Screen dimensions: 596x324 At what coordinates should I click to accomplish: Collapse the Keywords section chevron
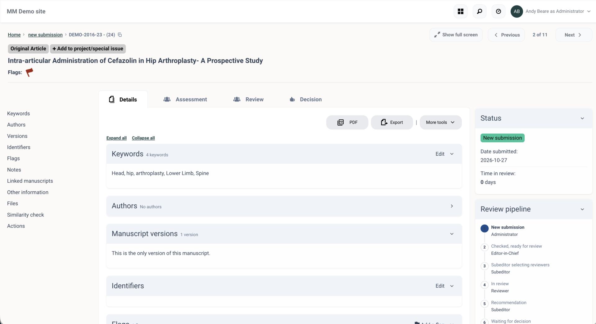click(452, 154)
